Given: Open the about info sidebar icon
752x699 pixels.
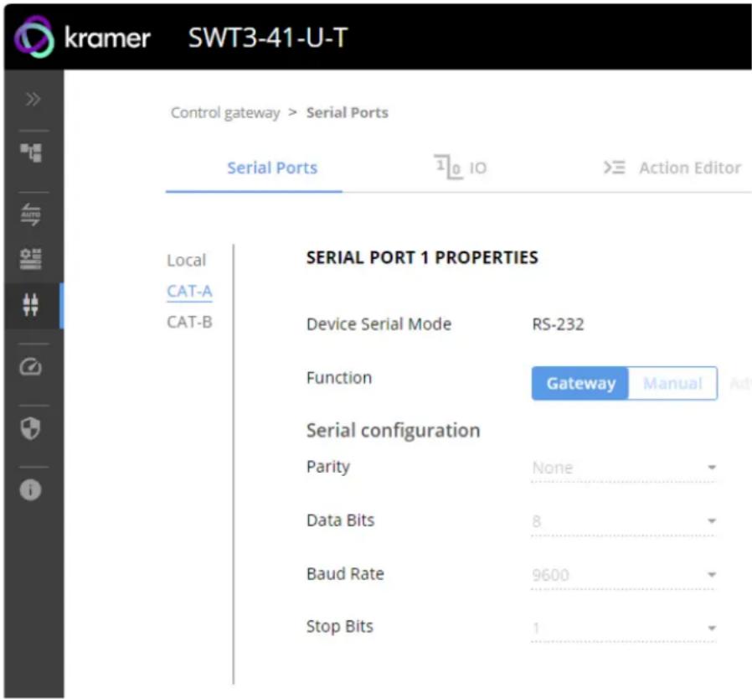Looking at the screenshot, I should tap(31, 490).
